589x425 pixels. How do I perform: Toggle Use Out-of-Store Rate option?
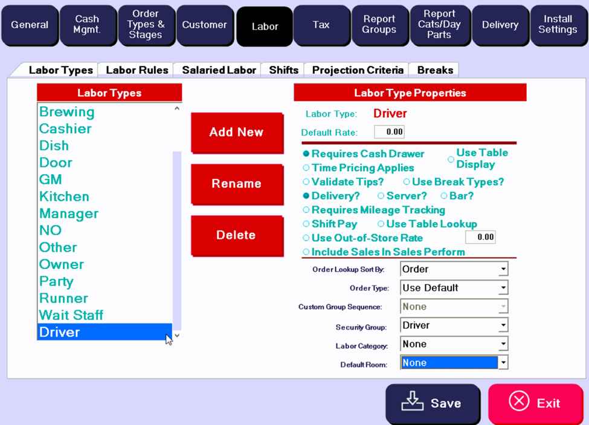(363, 238)
